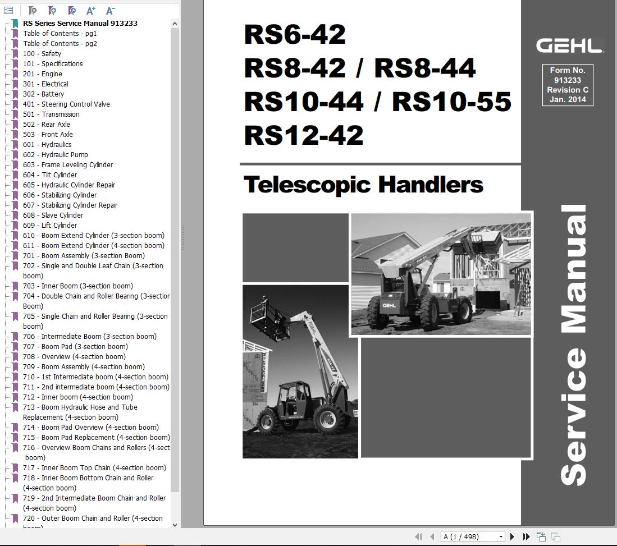The height and width of the screenshot is (546, 617).
Task: Open 710 - 1st Intermediate boom bookmark
Action: click(x=95, y=377)
